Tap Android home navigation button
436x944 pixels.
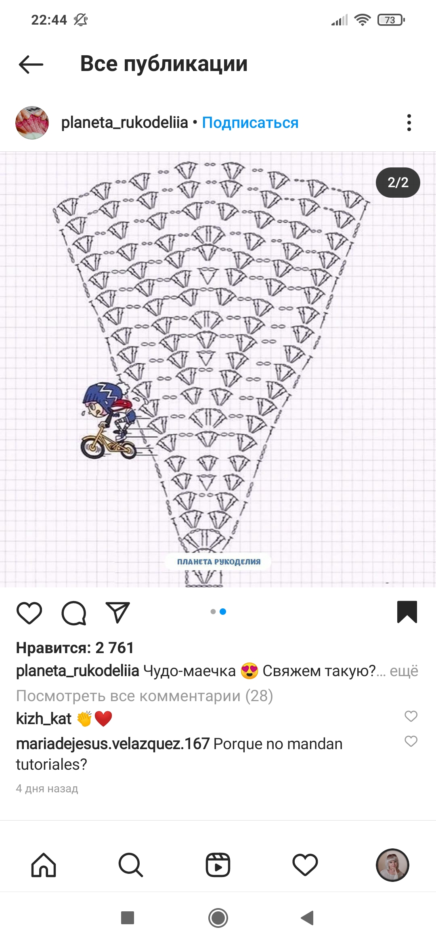pyautogui.click(x=218, y=918)
